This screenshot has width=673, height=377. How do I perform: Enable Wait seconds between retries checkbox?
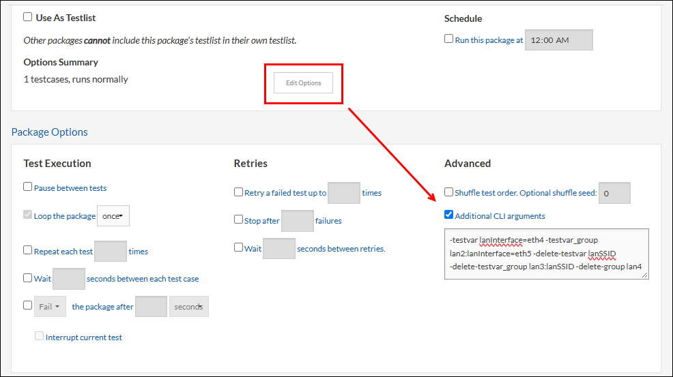coord(238,247)
